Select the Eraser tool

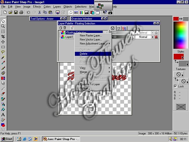point(3,94)
